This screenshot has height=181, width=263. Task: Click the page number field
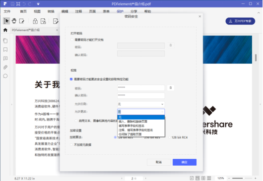133,179
